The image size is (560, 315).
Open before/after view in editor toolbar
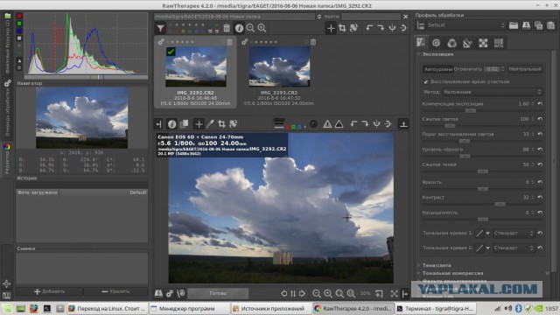pyautogui.click(x=184, y=124)
